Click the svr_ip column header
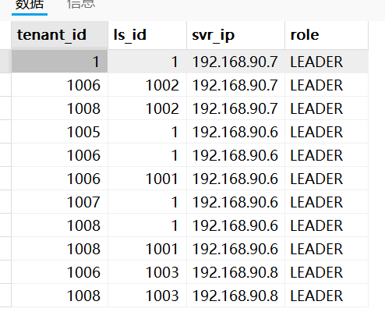The image size is (385, 319). 235,35
